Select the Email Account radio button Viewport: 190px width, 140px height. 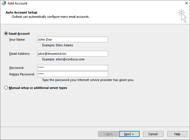6,34
